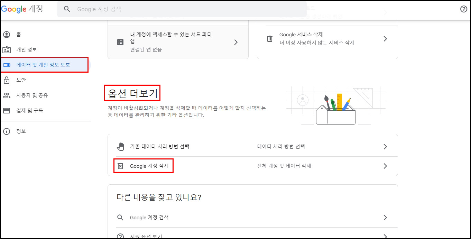
Task: Click the help icon beside 지원 옵션 보기
Action: pos(120,237)
